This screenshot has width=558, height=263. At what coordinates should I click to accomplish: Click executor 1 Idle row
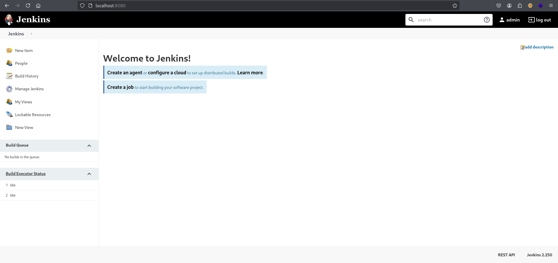click(x=49, y=185)
